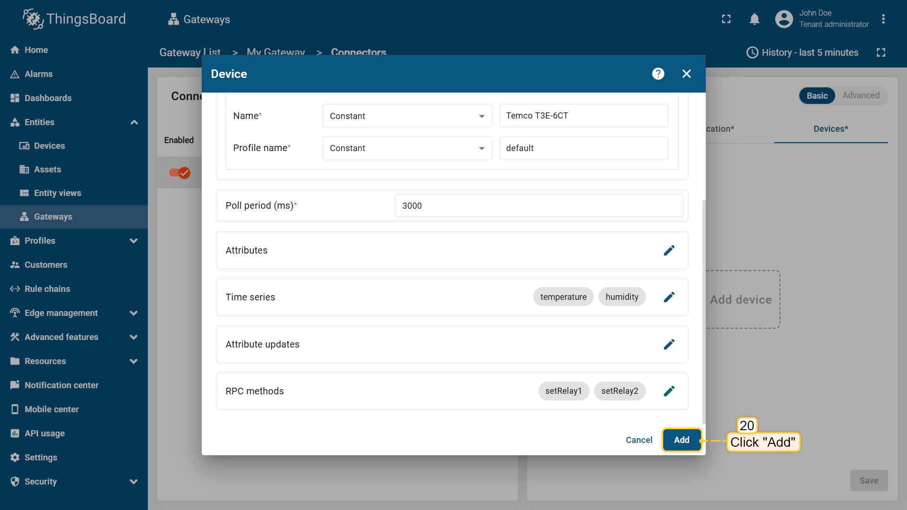Toggle the connector Enabled switch
Image resolution: width=907 pixels, height=510 pixels.
tap(180, 173)
